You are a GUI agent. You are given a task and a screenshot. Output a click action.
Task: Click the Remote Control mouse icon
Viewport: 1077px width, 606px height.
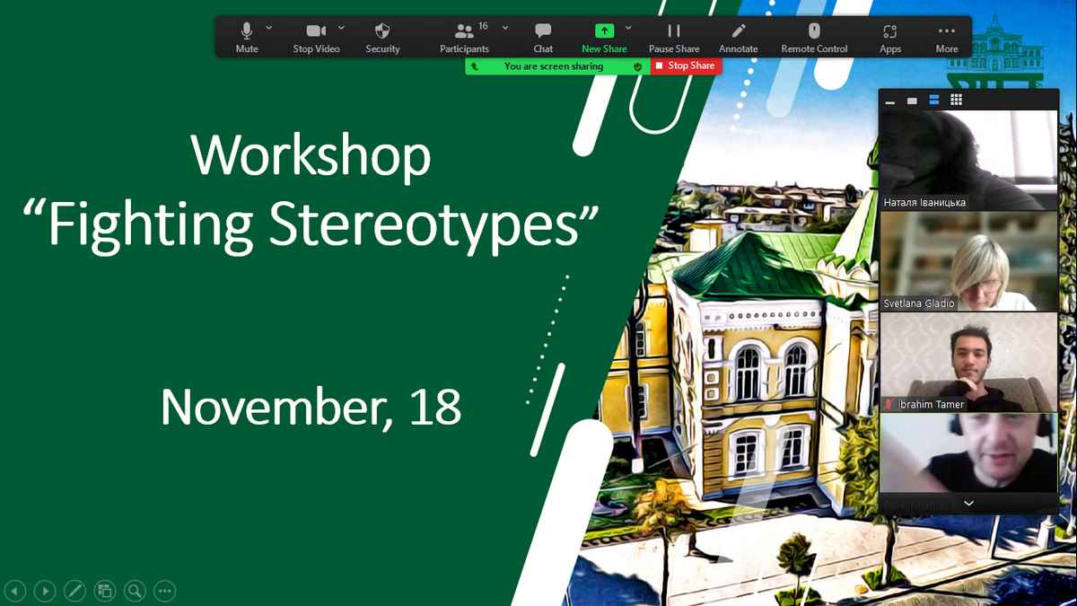[814, 37]
